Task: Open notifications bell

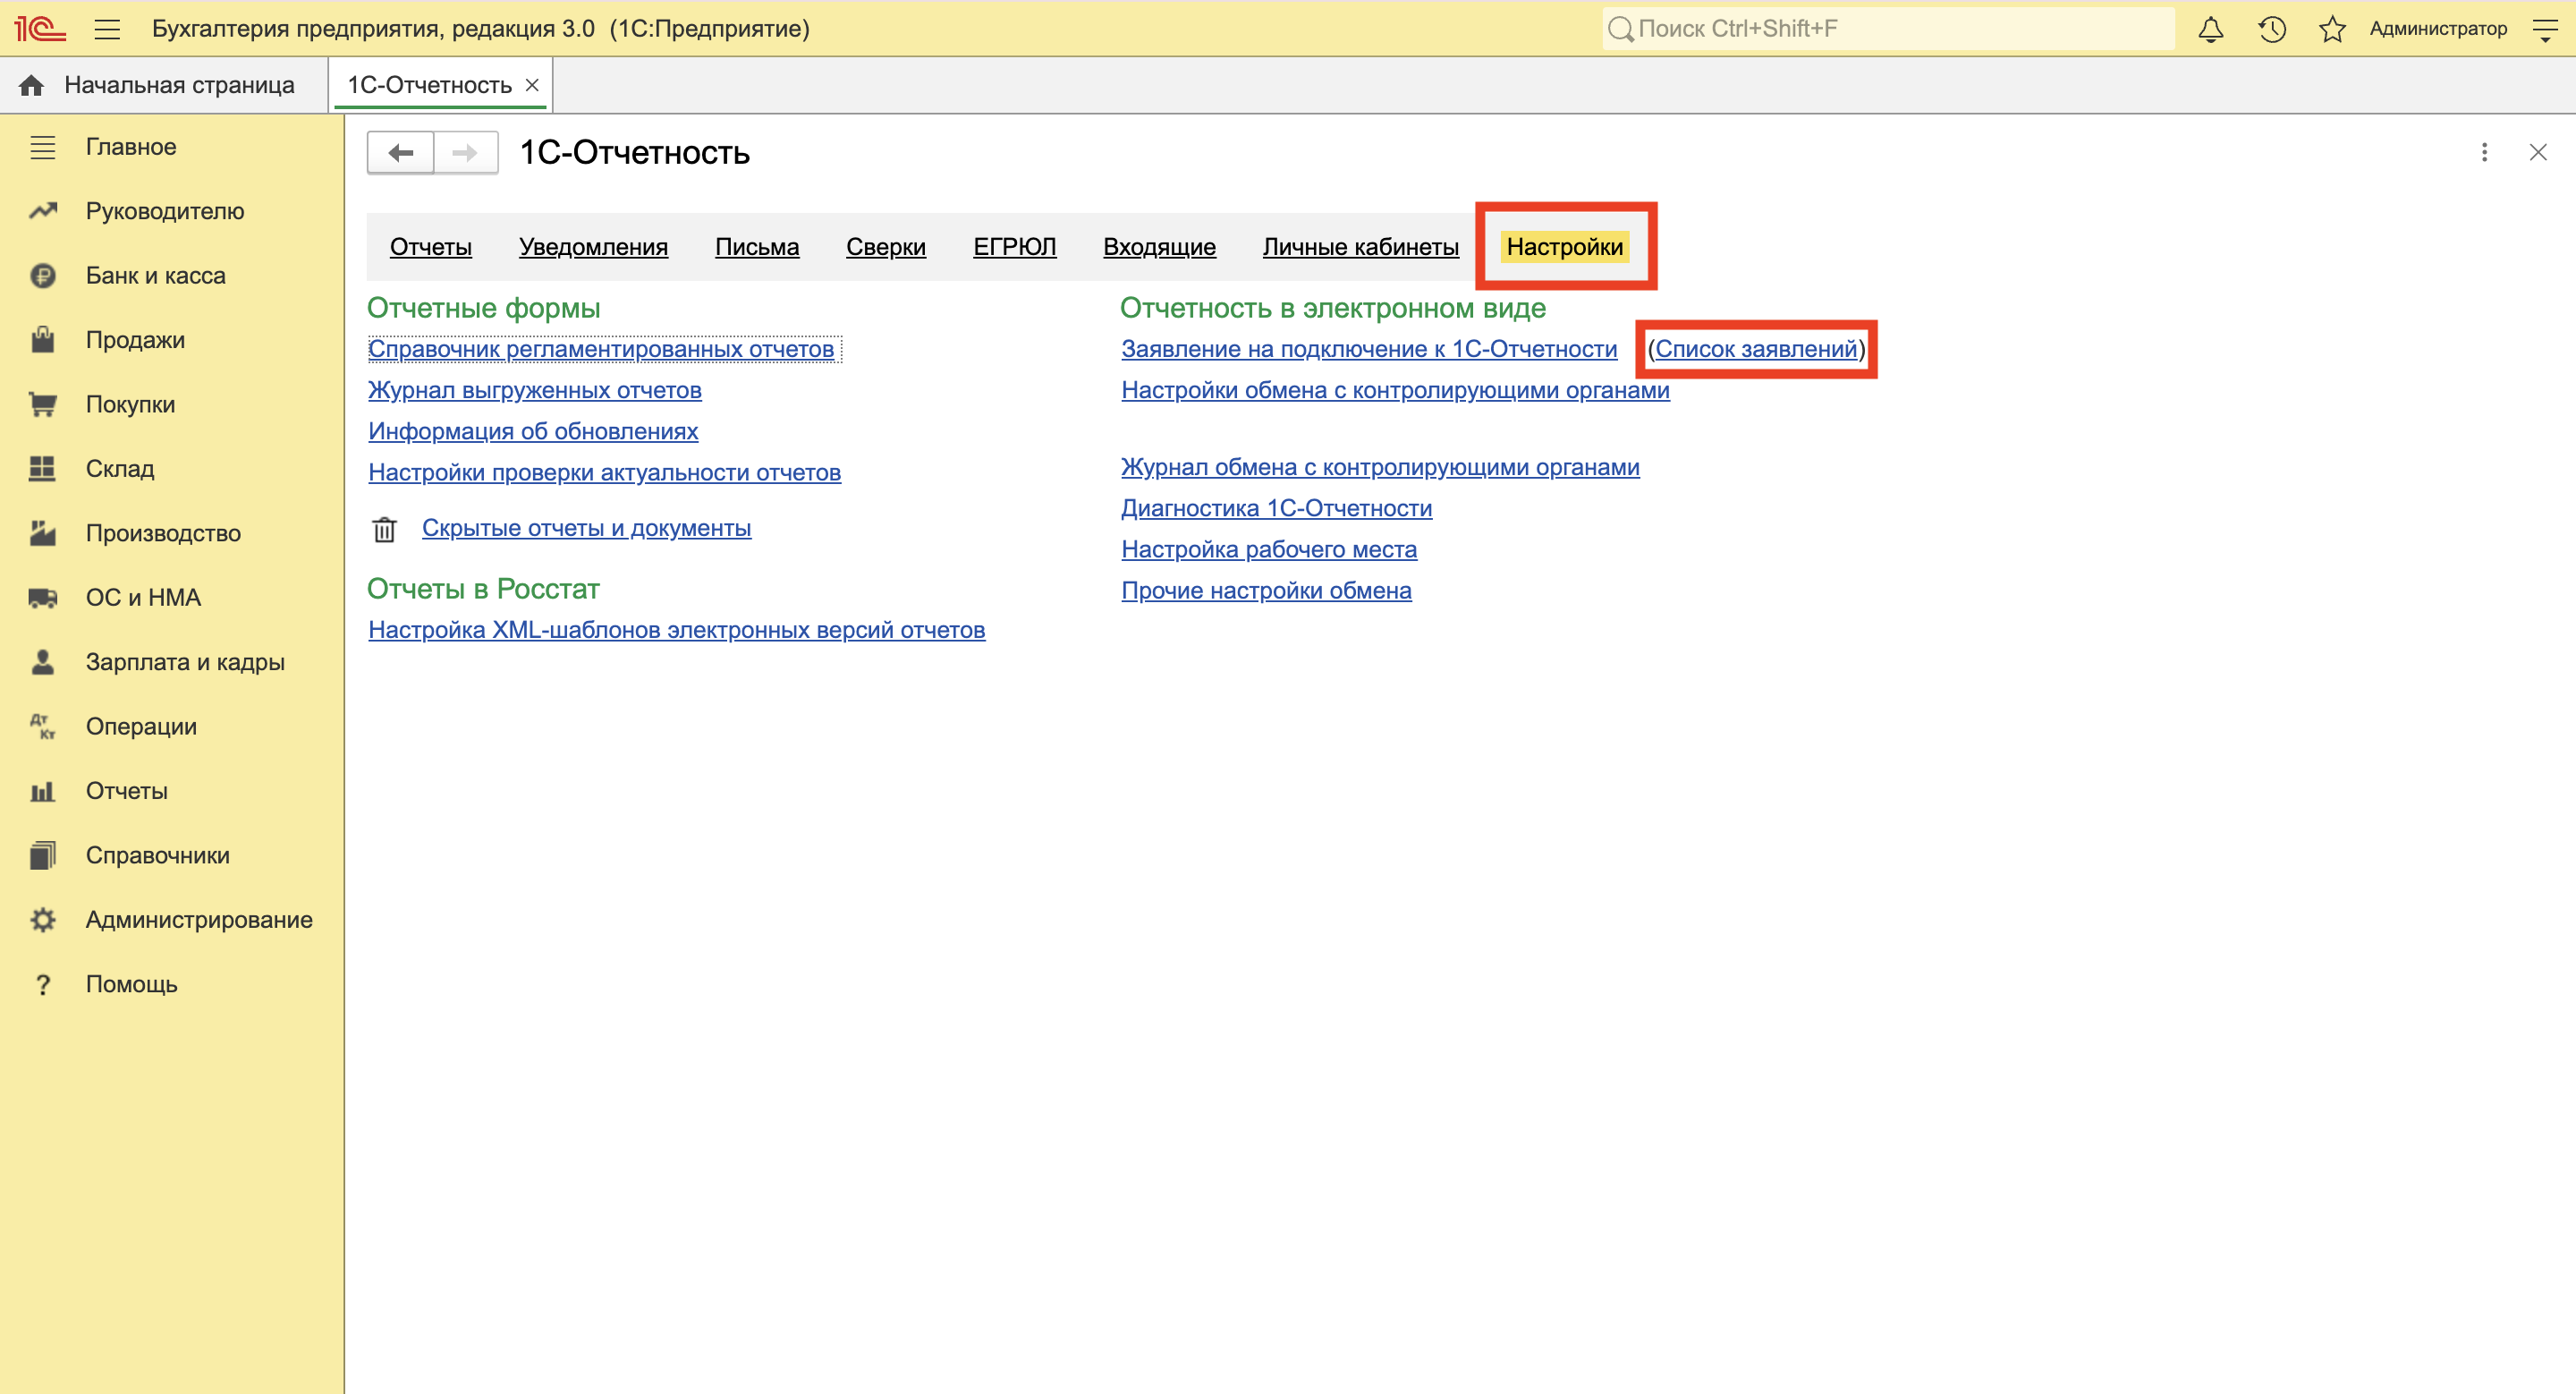Action: point(2211,29)
